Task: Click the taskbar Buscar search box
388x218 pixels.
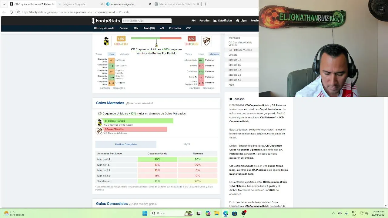Action: pyautogui.click(x=172, y=213)
